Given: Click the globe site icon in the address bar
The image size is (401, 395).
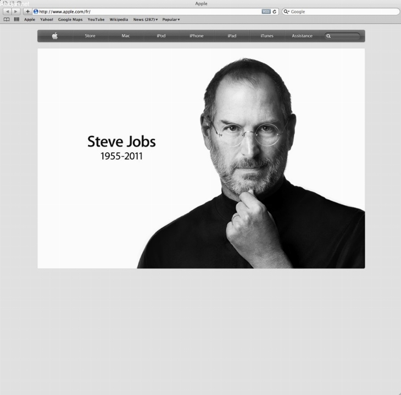Looking at the screenshot, I should [x=36, y=12].
